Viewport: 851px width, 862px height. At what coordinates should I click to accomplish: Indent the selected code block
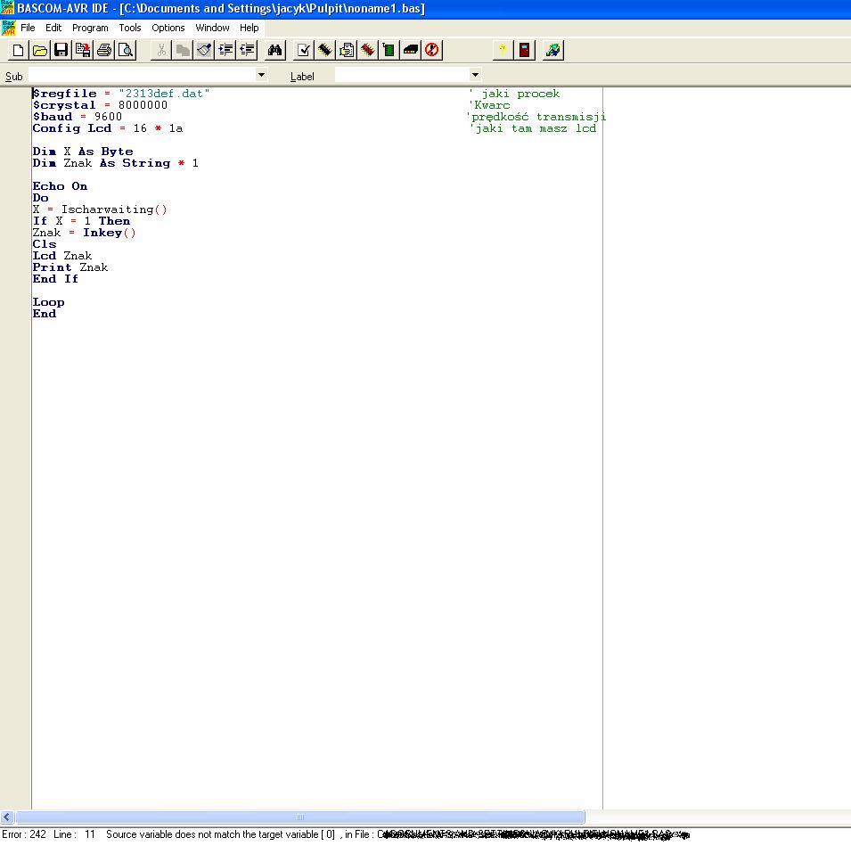(225, 51)
